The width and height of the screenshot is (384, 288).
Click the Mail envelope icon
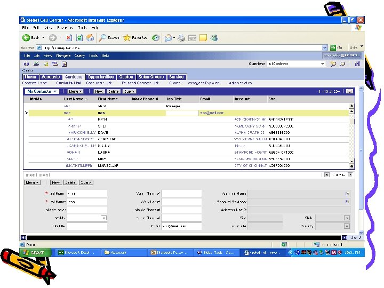pyautogui.click(x=168, y=38)
